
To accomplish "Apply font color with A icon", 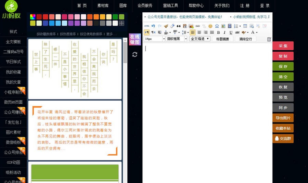I will 253,32.
